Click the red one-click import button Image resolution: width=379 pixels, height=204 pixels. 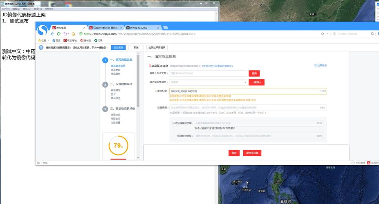tap(256, 82)
